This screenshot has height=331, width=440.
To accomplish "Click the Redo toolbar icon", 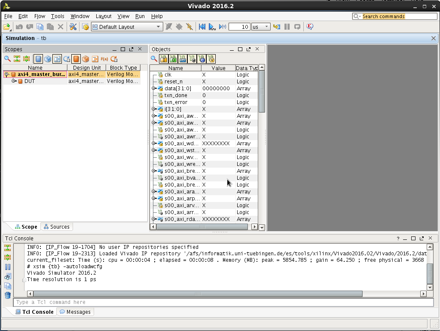I will pyautogui.click(x=30, y=27).
